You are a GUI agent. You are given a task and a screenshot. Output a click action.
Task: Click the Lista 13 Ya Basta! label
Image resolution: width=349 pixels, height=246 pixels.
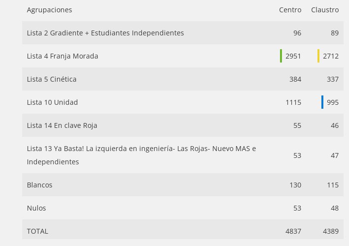pos(141,155)
